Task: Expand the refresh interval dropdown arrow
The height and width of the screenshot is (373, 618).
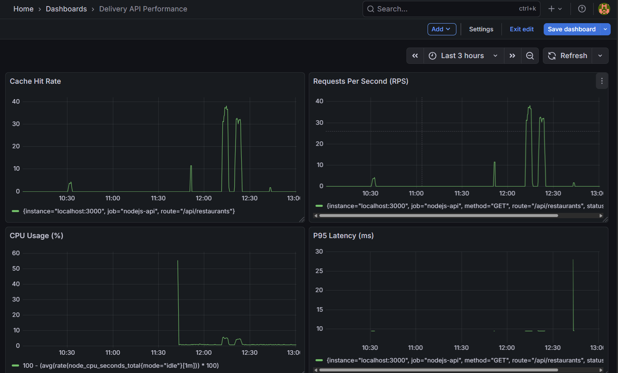Action: click(x=600, y=56)
